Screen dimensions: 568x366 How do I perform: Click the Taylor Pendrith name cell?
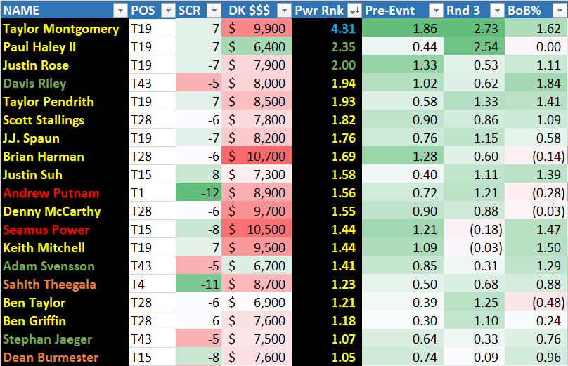65,101
